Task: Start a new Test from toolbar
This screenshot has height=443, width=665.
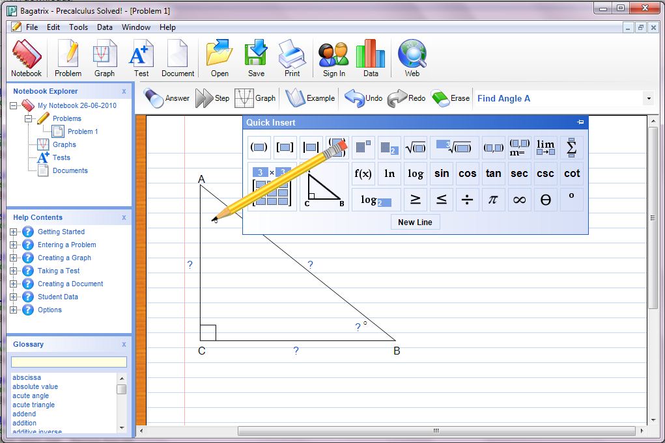Action: click(x=141, y=58)
